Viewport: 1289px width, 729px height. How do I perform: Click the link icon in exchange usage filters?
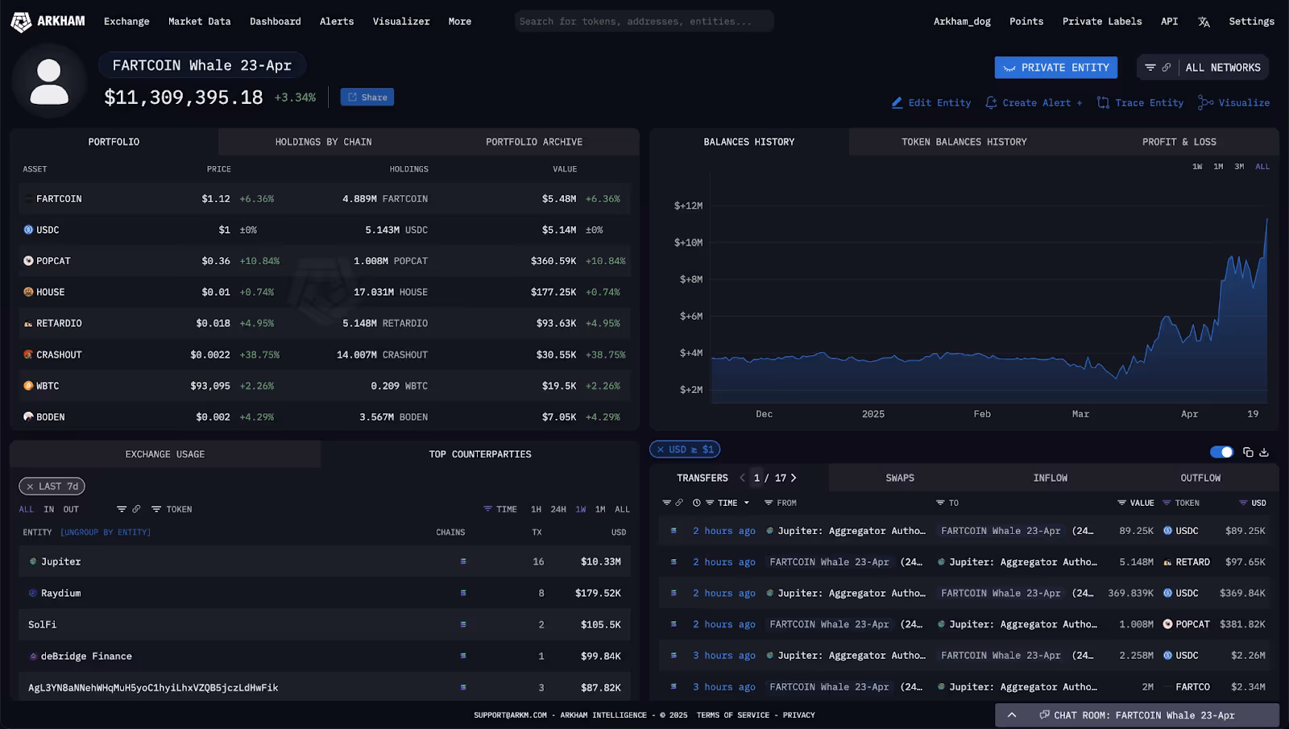coord(136,509)
